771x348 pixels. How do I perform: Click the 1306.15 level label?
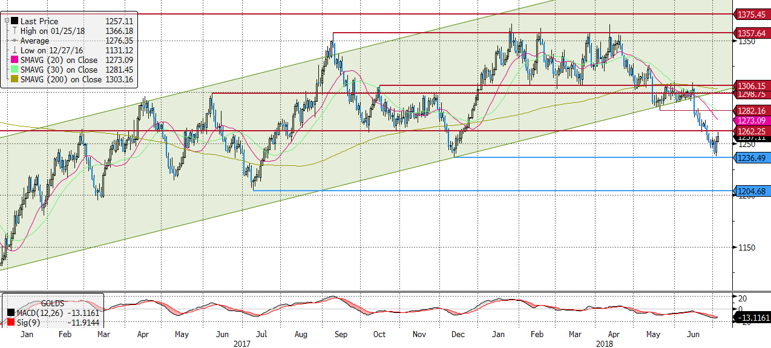(x=751, y=85)
